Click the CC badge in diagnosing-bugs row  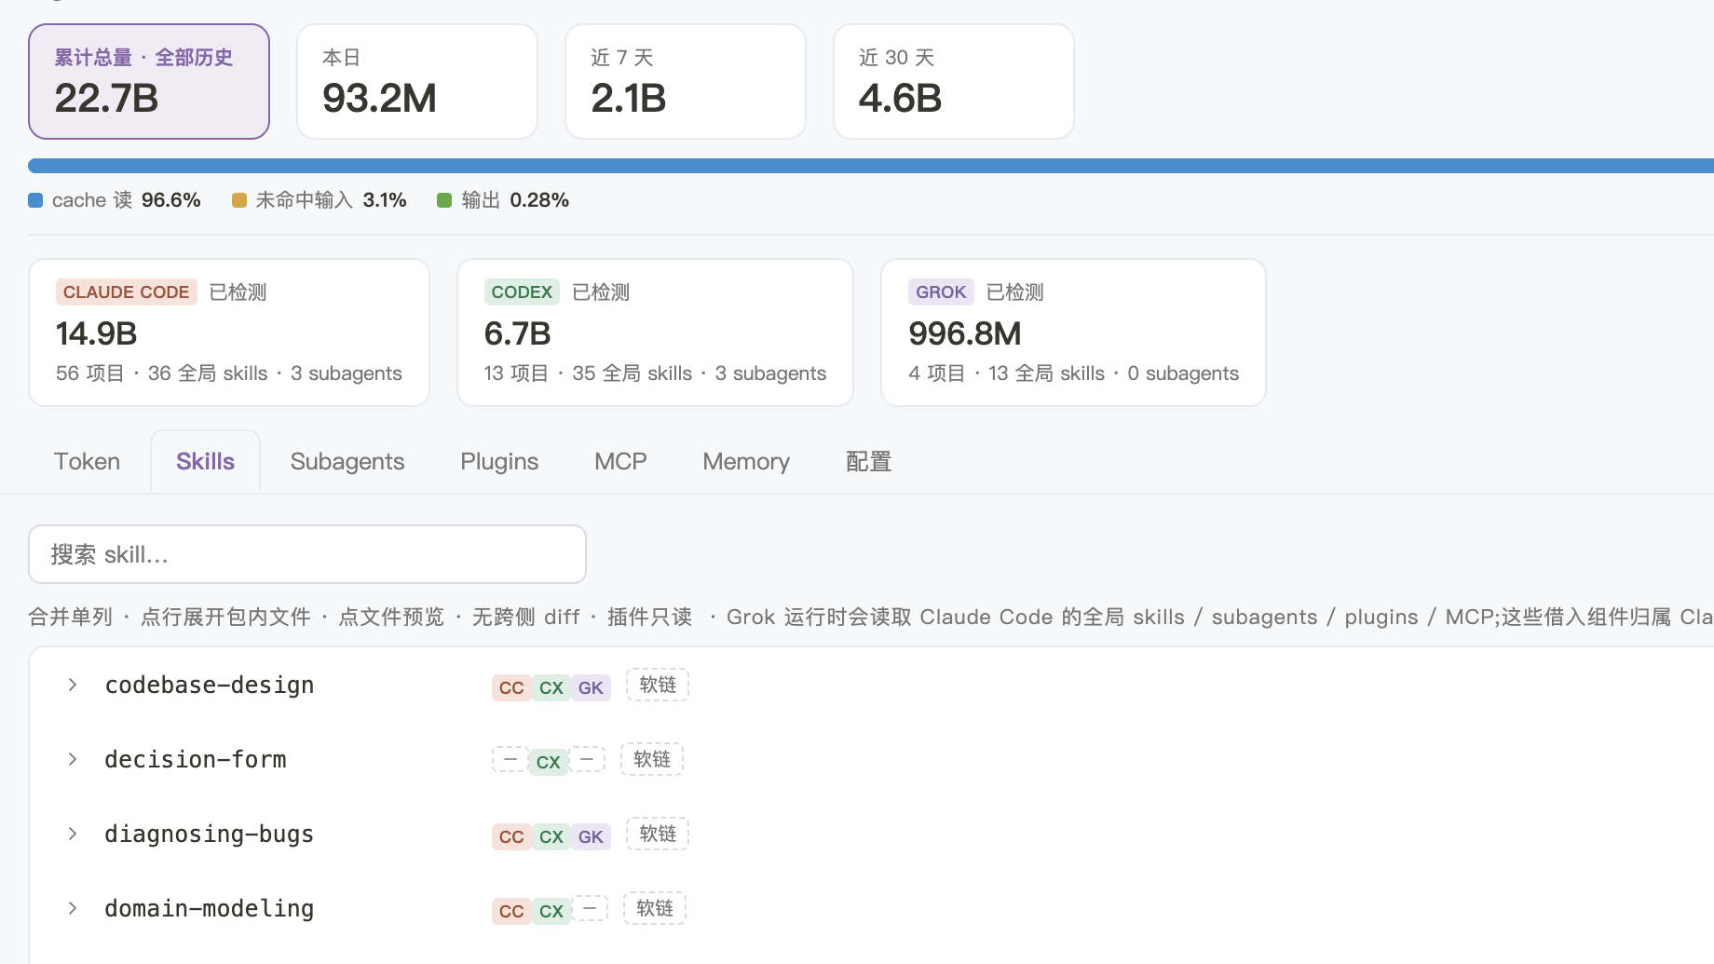pos(511,837)
